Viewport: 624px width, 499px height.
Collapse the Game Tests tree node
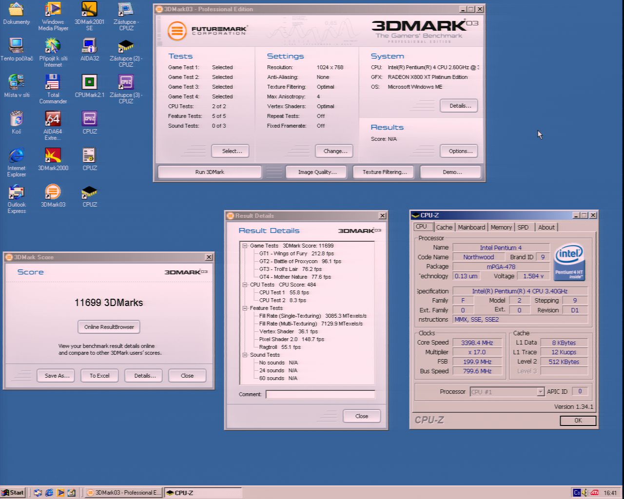pos(245,246)
